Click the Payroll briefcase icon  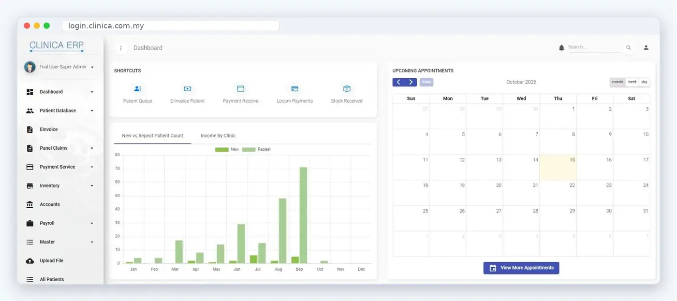click(x=30, y=223)
